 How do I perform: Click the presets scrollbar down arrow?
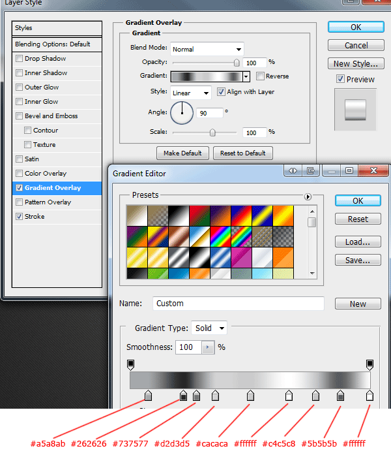(x=312, y=274)
